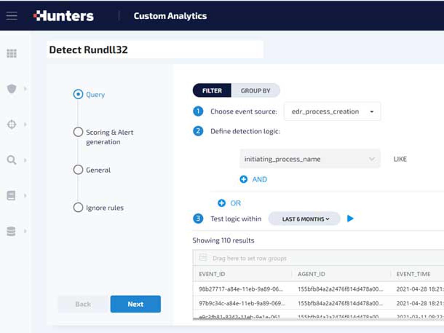Select the Scoring & Alert generation step

103,137
